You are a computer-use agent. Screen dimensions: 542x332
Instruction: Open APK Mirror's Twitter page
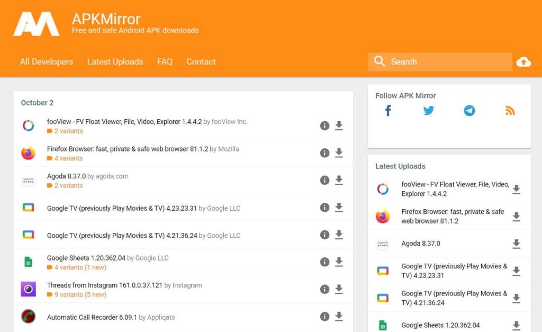[429, 111]
